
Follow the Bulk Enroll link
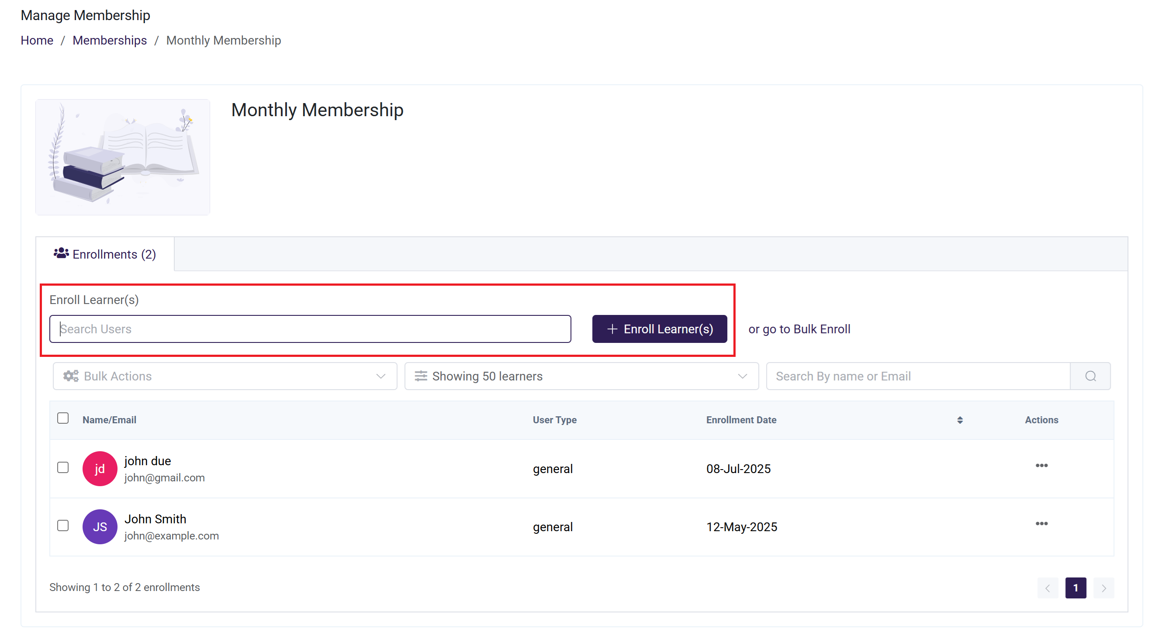821,329
